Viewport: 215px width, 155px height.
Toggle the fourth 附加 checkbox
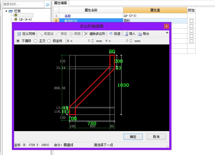tap(191, 36)
